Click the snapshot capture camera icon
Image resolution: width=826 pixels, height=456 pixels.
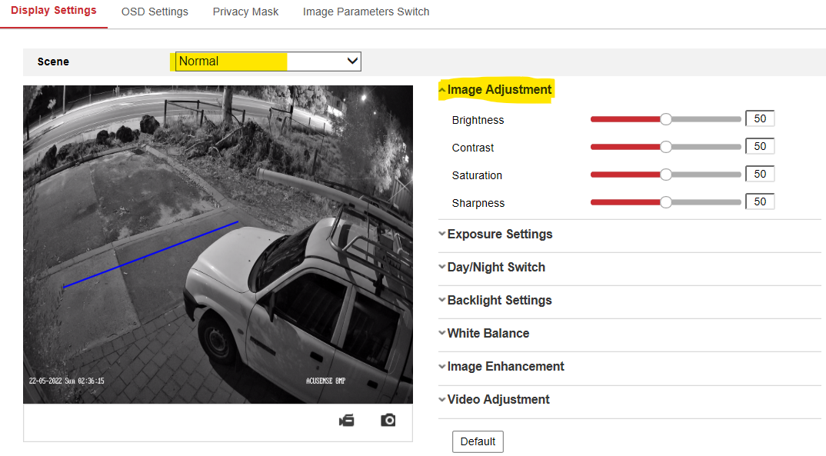pos(388,420)
